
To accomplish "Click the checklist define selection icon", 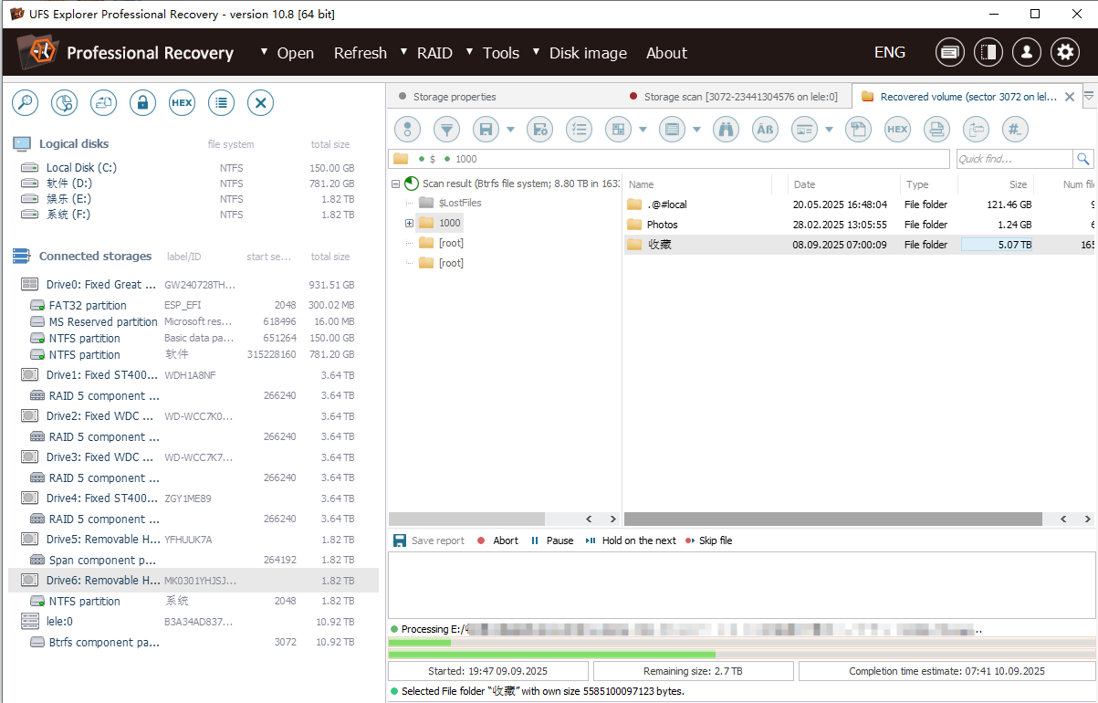I will click(579, 130).
